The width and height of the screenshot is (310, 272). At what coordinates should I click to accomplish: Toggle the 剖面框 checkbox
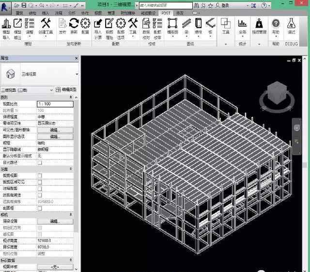point(40,208)
